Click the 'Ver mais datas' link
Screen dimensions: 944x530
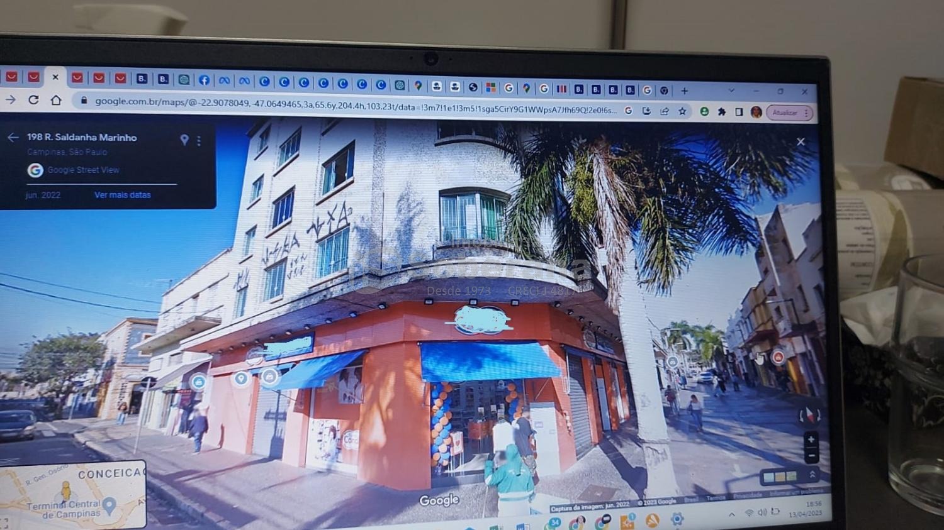(x=123, y=195)
